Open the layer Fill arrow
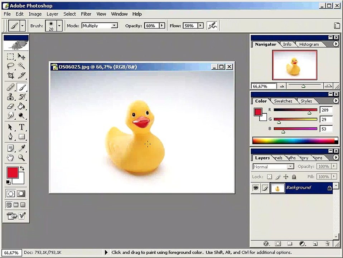Viewport: 343px width, 258px height. [x=334, y=177]
